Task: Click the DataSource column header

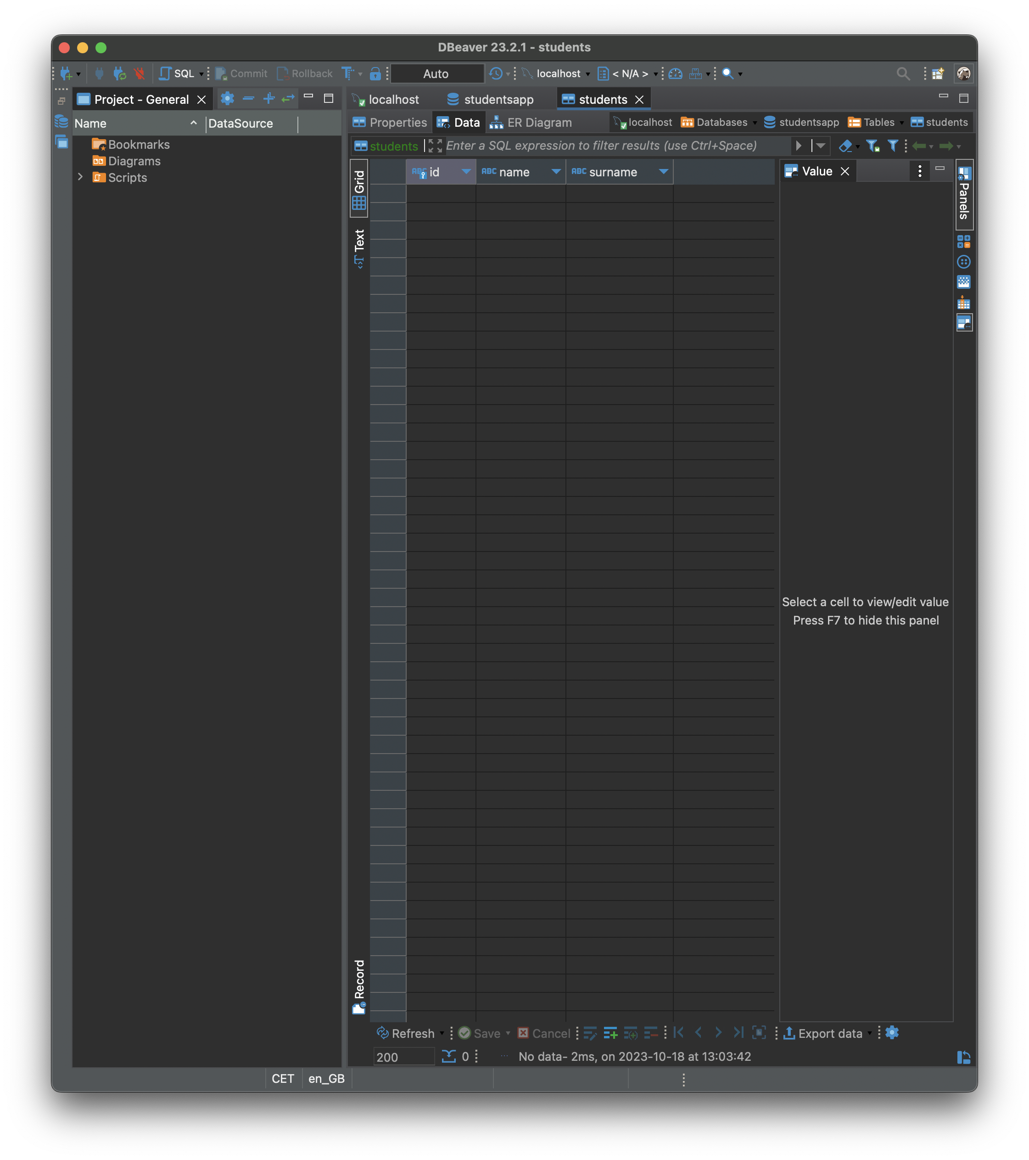Action: [x=252, y=123]
